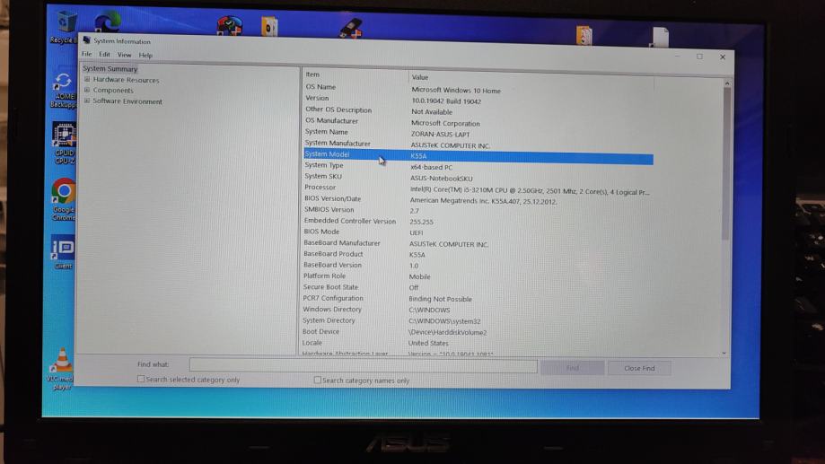Viewport: 825px width, 464px height.
Task: Expand the Hardware Resources node
Action: (87, 80)
